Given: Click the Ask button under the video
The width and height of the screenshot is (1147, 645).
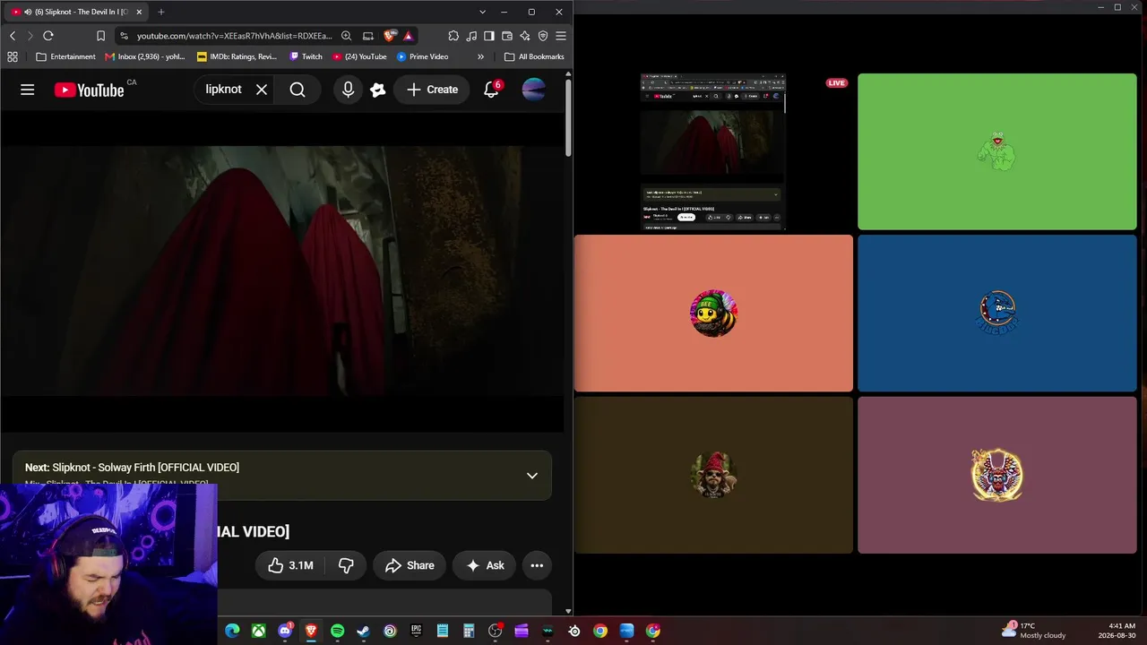Looking at the screenshot, I should 485,565.
